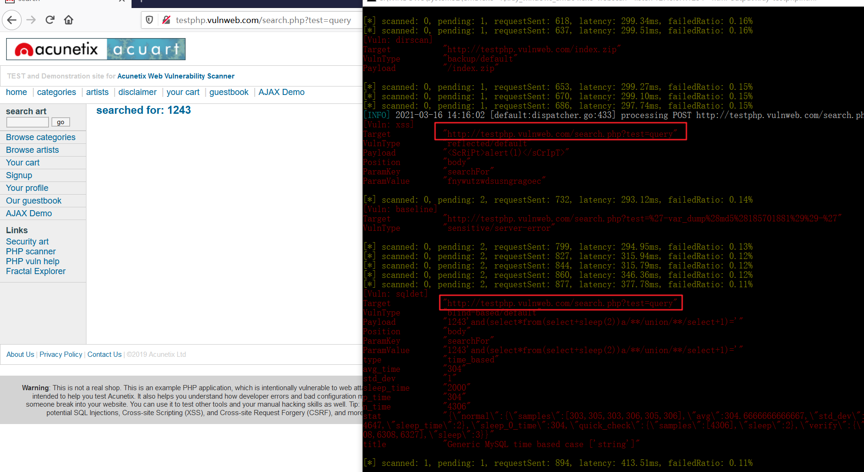Open your cart in top navigation

click(183, 92)
